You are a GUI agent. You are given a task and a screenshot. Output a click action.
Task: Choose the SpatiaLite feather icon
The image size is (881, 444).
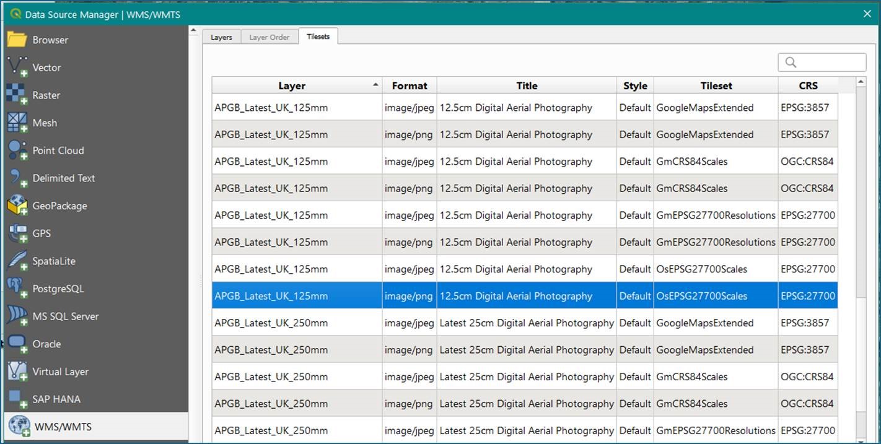tap(17, 261)
